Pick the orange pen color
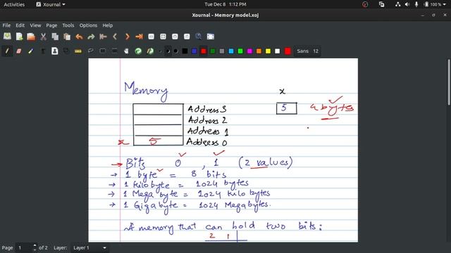Viewport: 451px width, 253px height. (x=259, y=51)
